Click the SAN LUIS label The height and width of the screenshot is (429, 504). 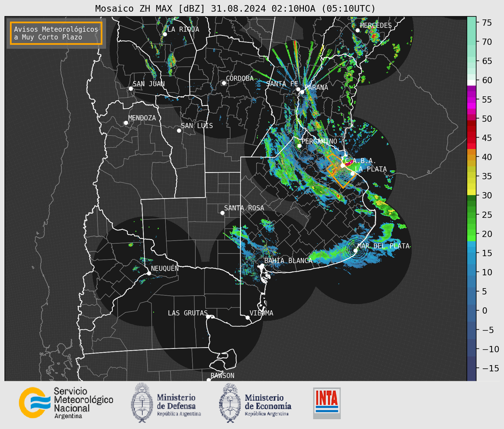[x=197, y=126]
